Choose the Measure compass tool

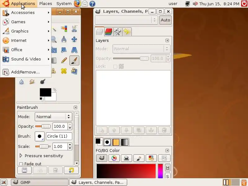click(64, 40)
